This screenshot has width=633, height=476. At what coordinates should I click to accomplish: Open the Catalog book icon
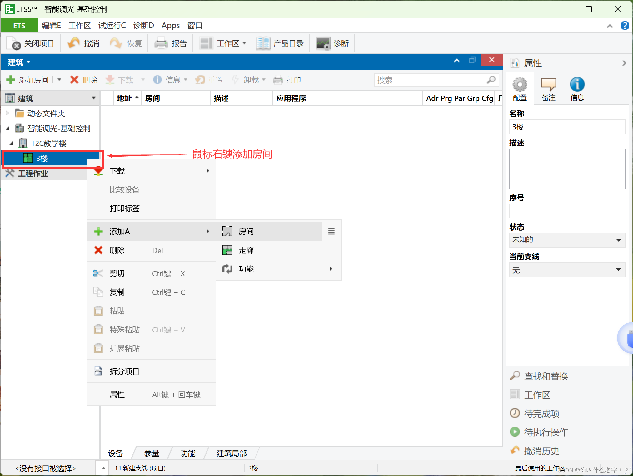263,43
